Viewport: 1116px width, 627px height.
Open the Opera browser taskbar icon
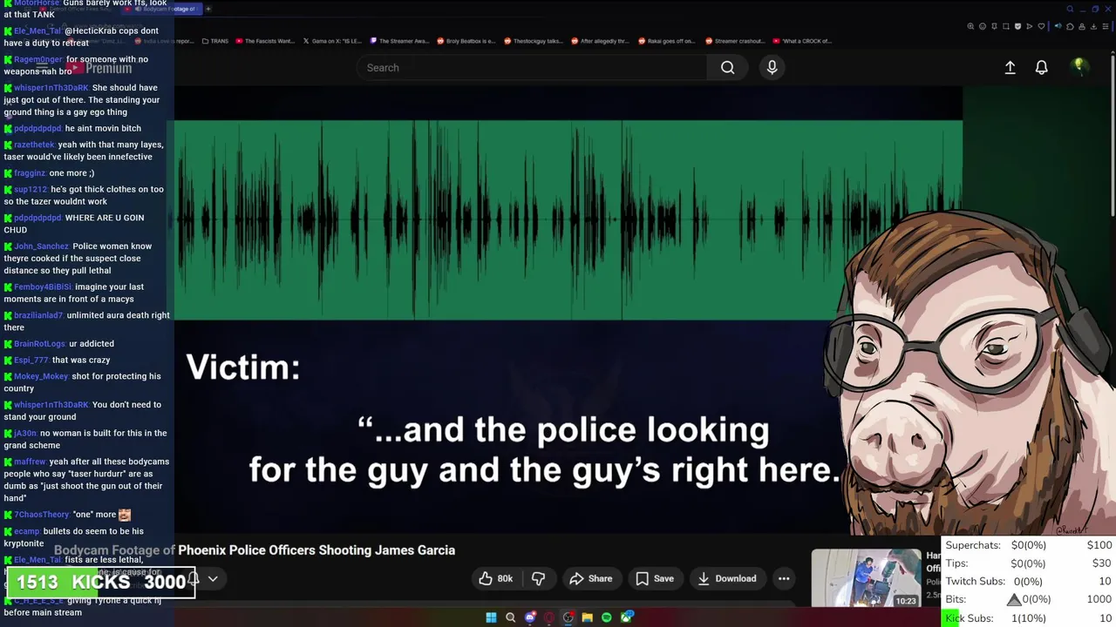(549, 617)
